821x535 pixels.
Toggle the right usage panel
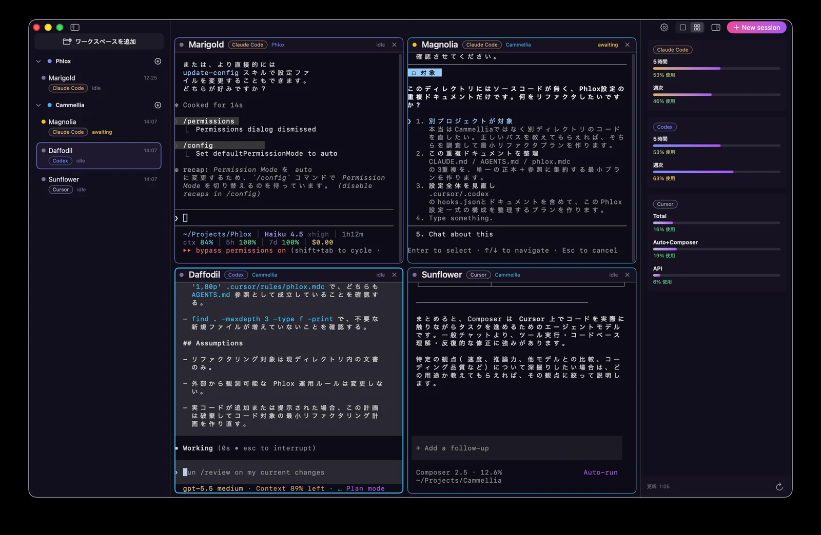tap(716, 27)
